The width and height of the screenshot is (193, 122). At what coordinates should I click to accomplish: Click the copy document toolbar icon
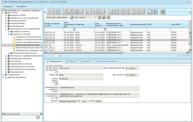tap(75, 12)
